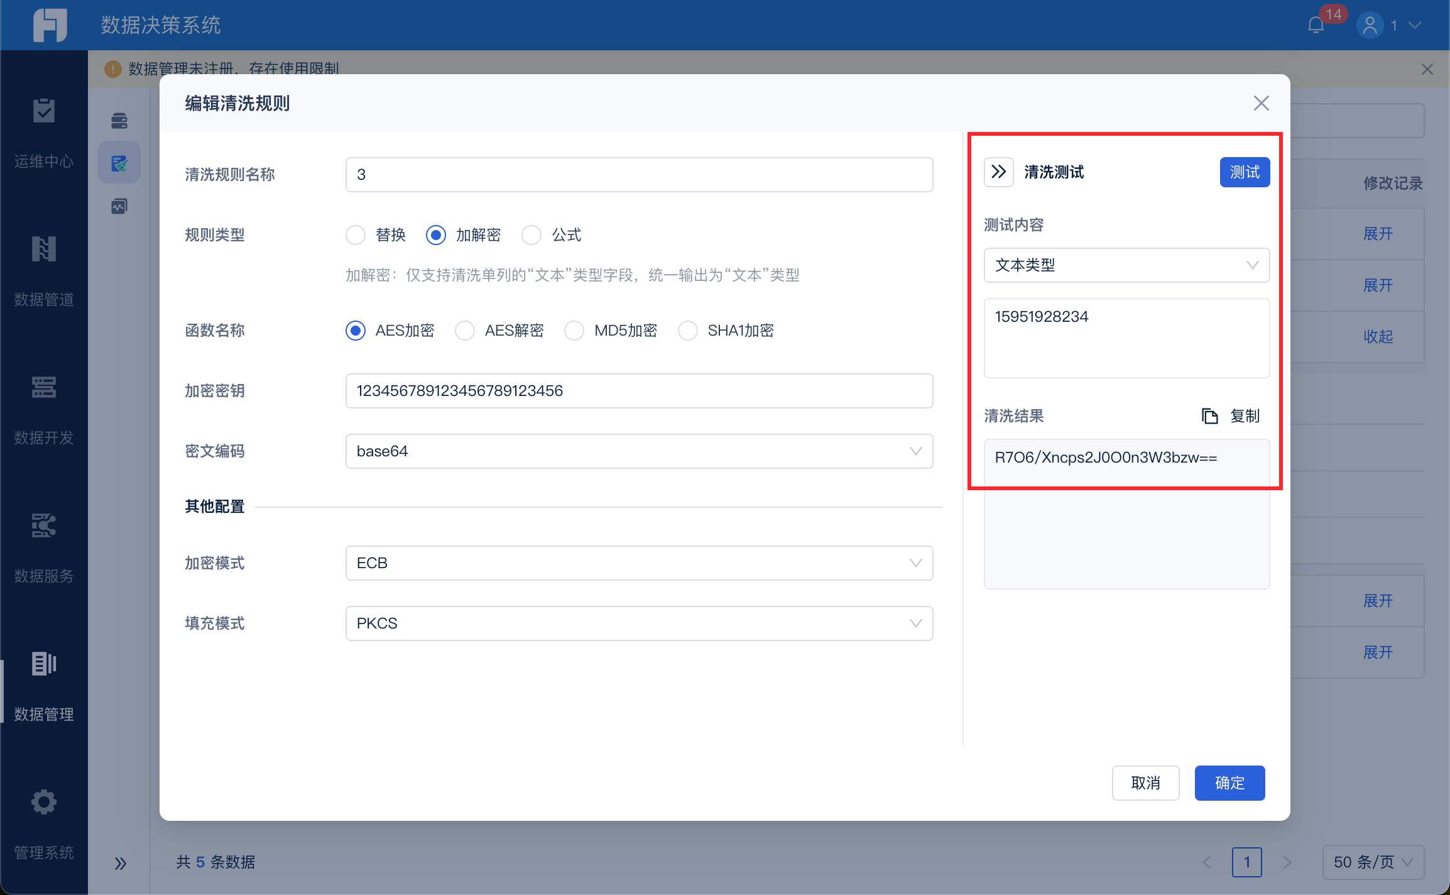Image resolution: width=1450 pixels, height=895 pixels.
Task: Expand the 加密模式 ECB dropdown
Action: click(x=638, y=563)
